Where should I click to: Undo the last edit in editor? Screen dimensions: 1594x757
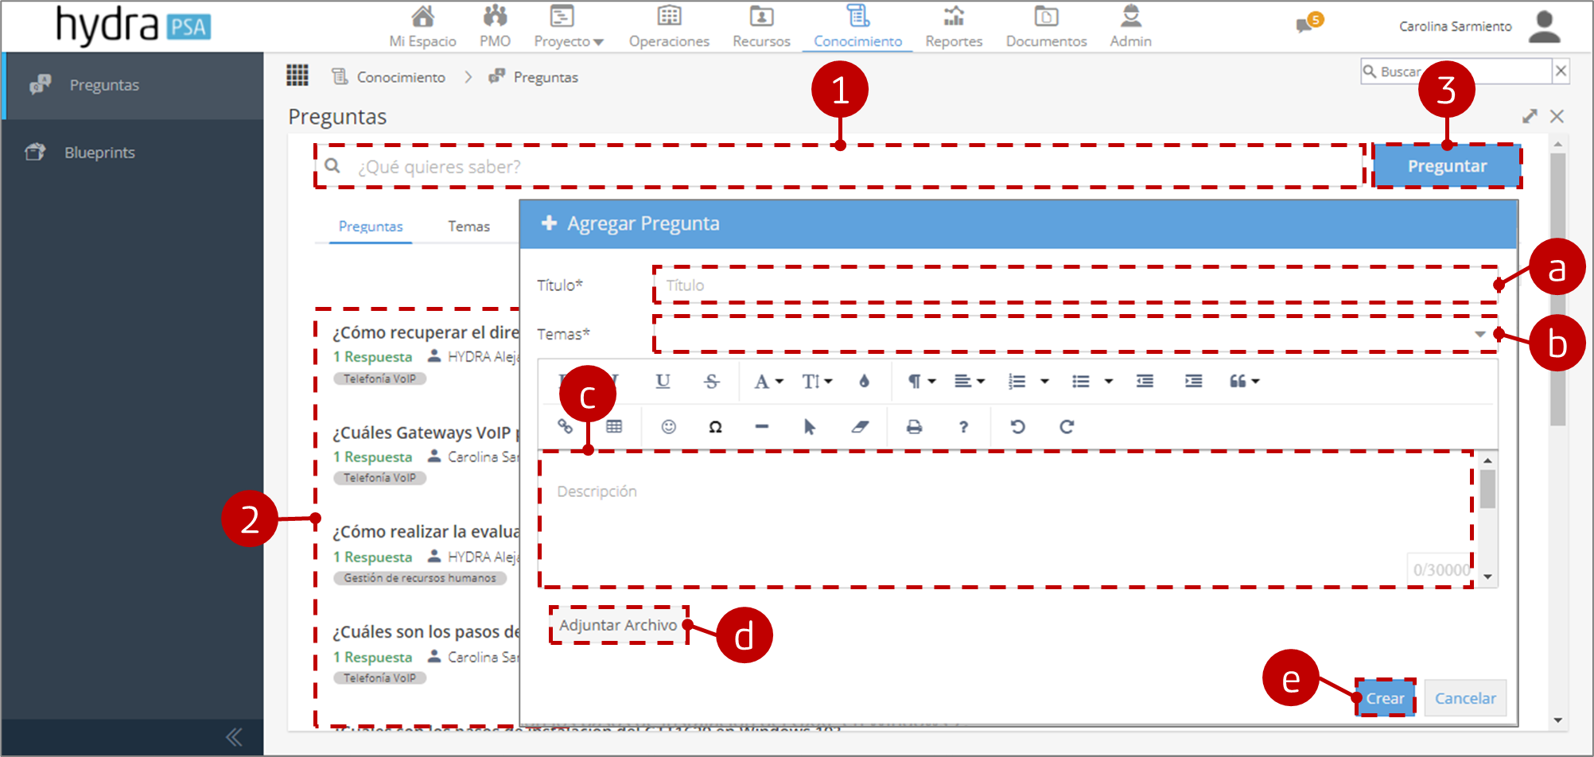[x=1017, y=427]
